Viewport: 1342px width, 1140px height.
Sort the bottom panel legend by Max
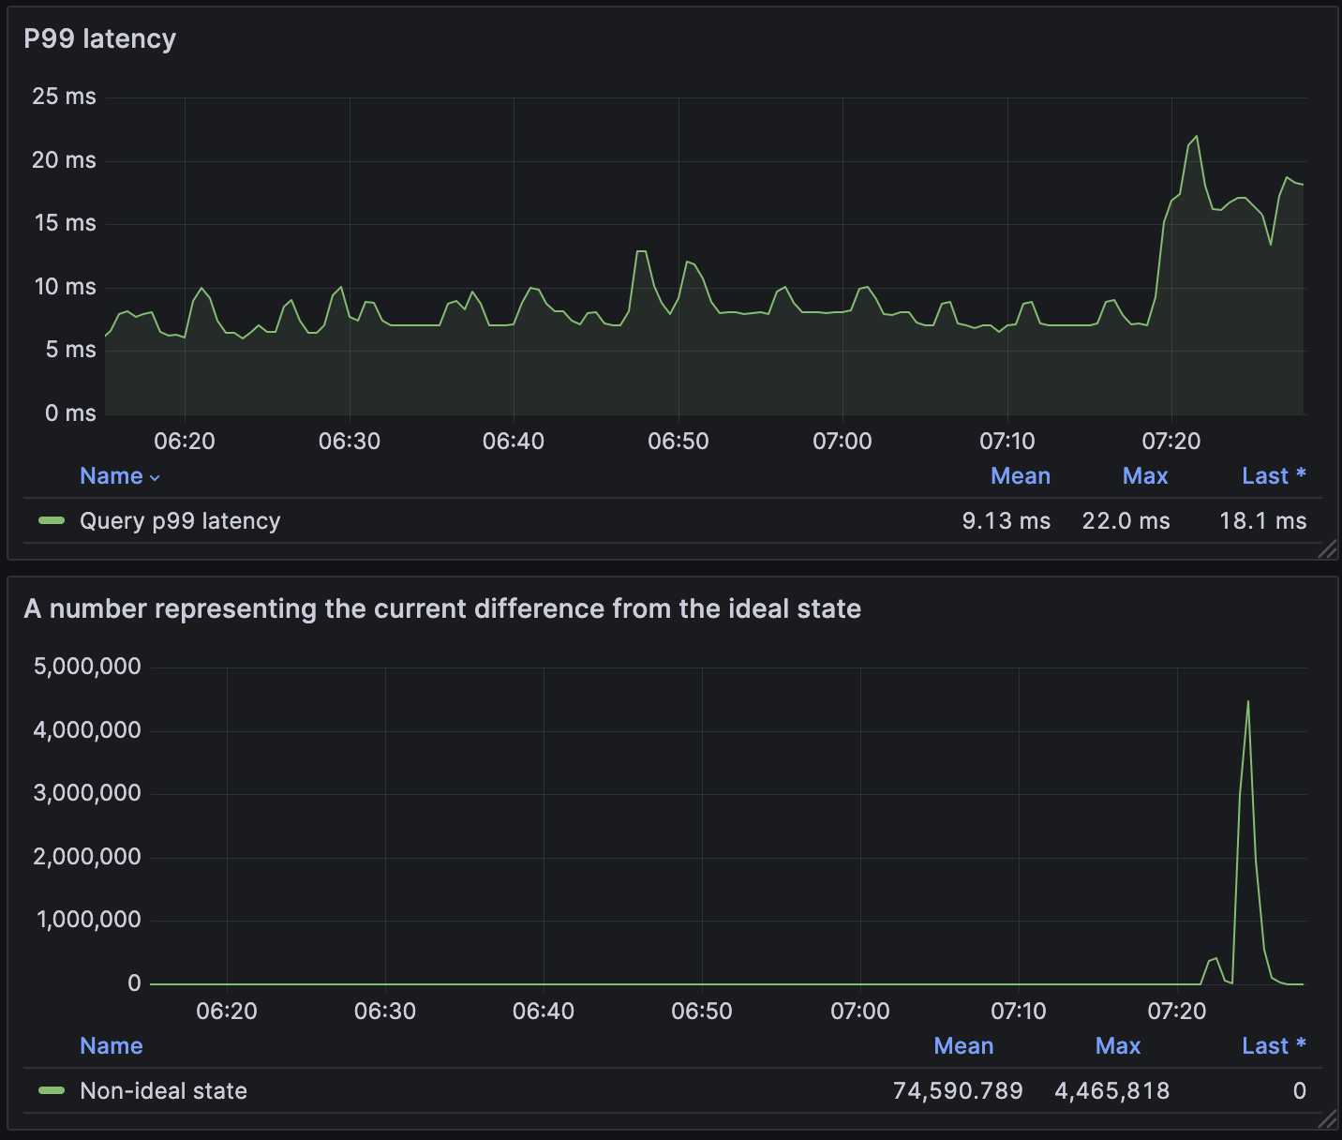tap(1117, 1045)
